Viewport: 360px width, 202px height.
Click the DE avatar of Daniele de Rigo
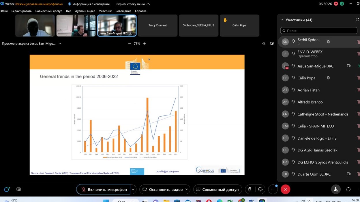click(x=285, y=138)
